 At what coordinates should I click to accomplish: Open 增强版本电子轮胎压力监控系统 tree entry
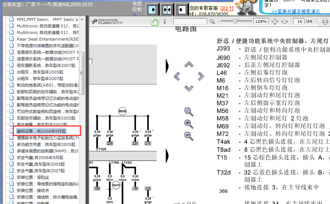48,138
